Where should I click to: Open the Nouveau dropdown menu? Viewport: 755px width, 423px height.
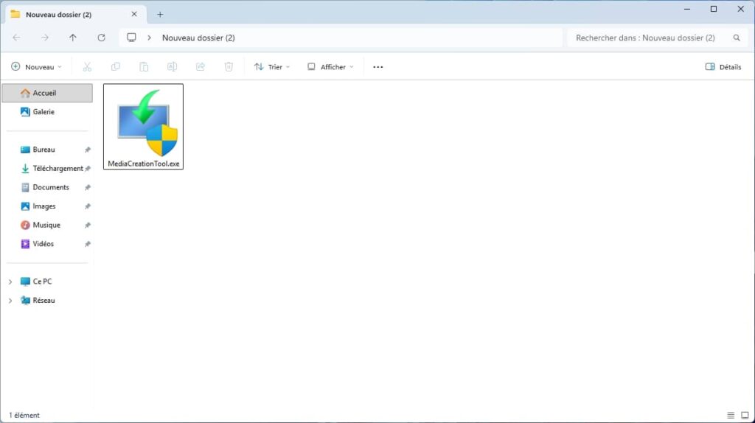click(37, 67)
